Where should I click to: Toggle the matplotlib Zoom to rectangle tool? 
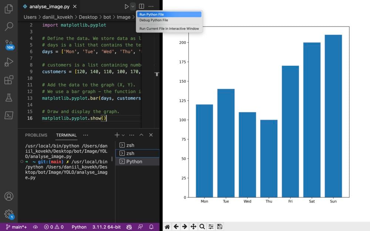pos(202,227)
